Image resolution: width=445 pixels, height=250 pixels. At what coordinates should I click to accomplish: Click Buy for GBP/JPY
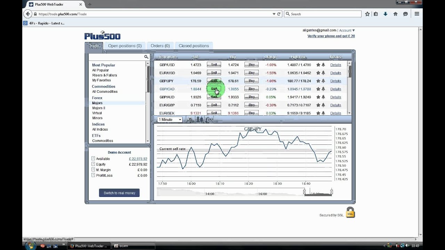pyautogui.click(x=251, y=81)
